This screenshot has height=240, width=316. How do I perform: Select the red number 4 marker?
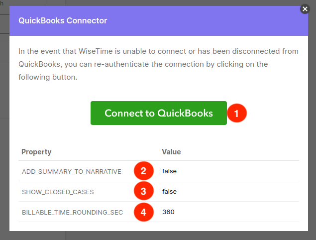coord(144,212)
